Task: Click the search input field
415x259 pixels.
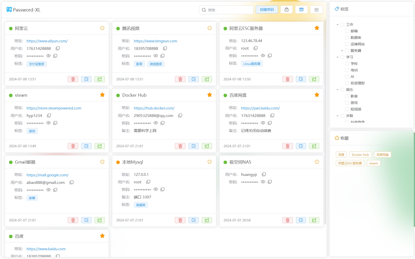Action: point(226,10)
